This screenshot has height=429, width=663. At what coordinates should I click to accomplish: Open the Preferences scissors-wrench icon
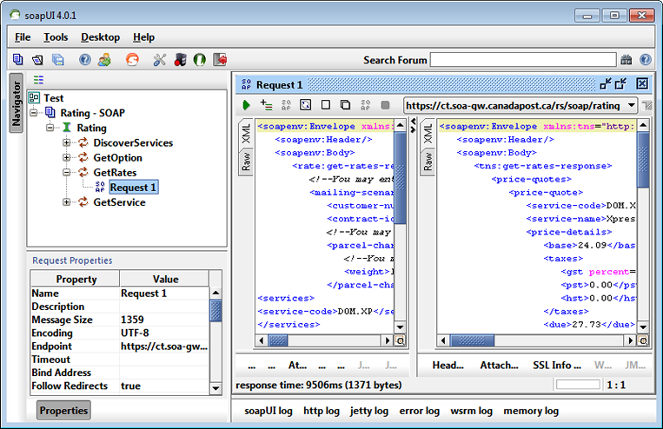pyautogui.click(x=159, y=60)
